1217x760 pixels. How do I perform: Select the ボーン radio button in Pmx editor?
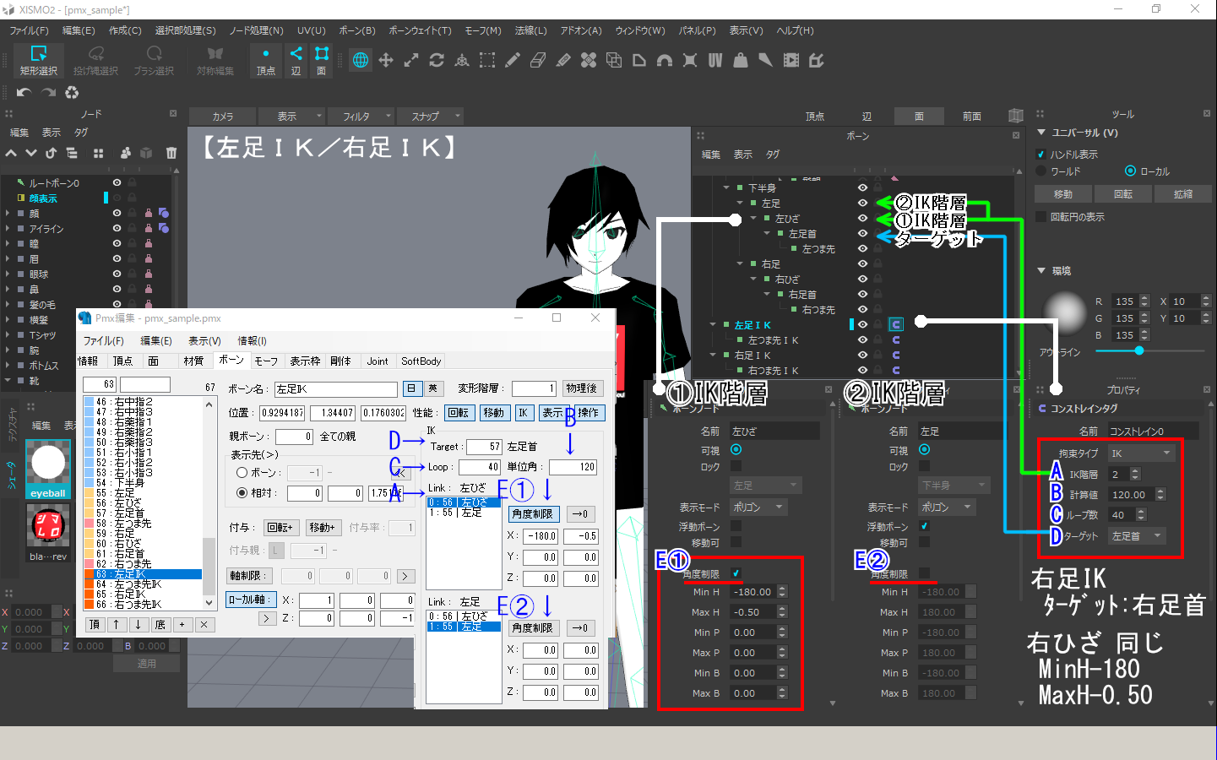[x=242, y=473]
